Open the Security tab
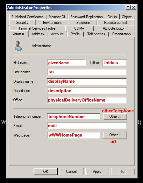The image size is (143, 183). click(22, 23)
